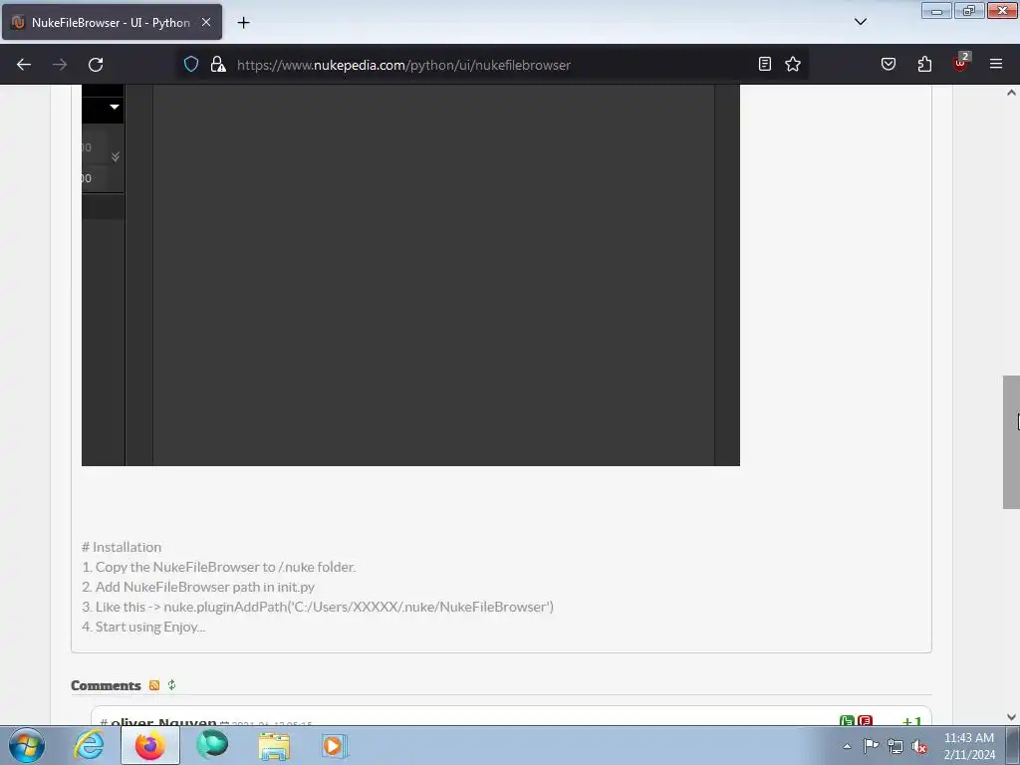The image size is (1020, 765).
Task: Save page to Pocket
Action: point(888,64)
